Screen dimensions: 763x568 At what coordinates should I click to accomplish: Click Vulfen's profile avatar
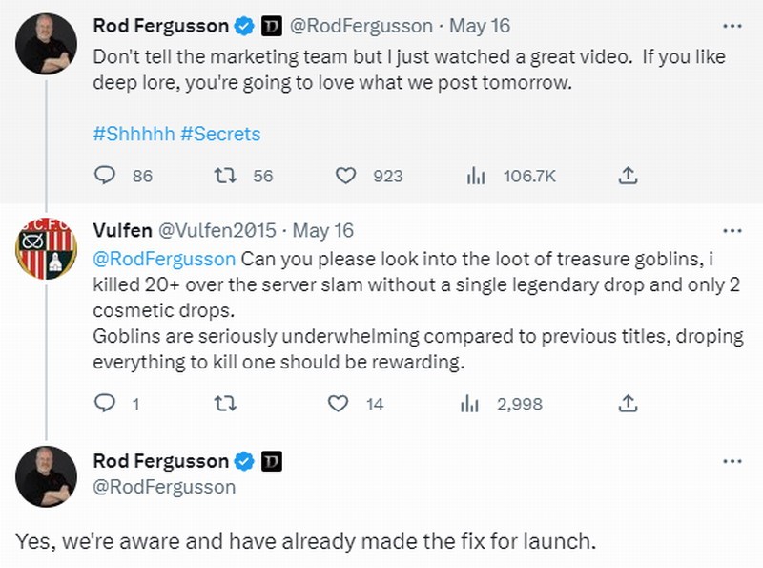click(x=46, y=249)
